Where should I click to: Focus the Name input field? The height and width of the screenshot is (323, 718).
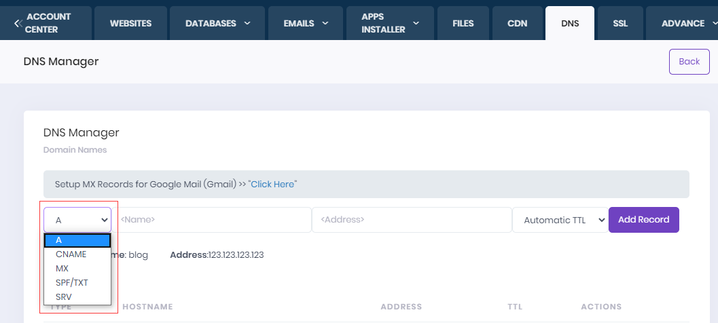[x=213, y=220]
